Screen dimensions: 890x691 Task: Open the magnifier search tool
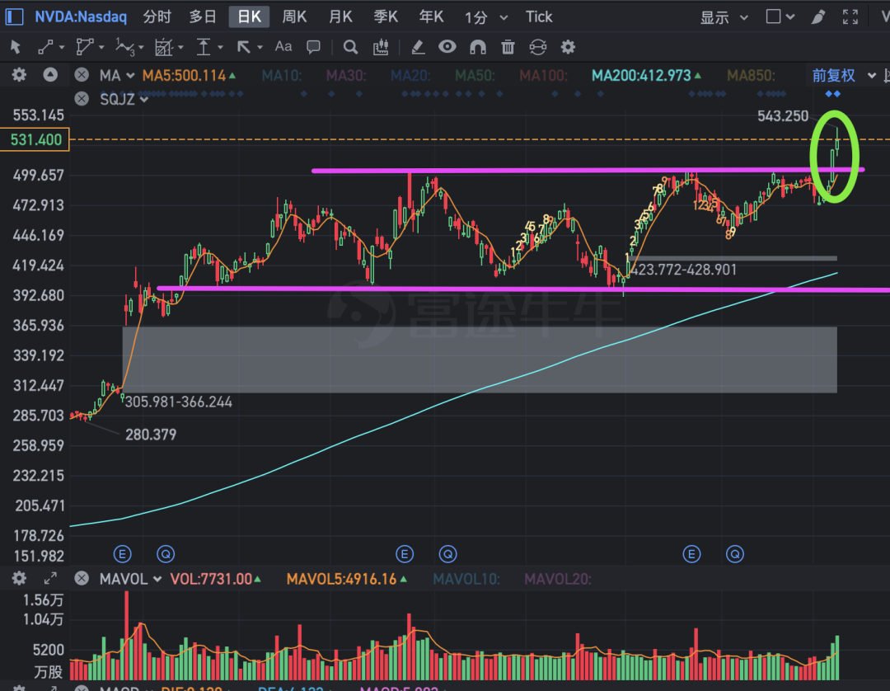point(350,47)
